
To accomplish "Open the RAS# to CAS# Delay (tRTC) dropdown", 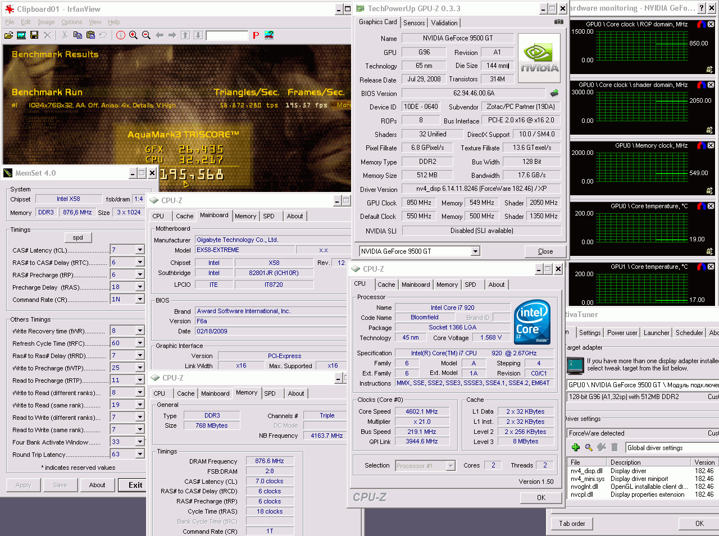I will click(x=140, y=262).
